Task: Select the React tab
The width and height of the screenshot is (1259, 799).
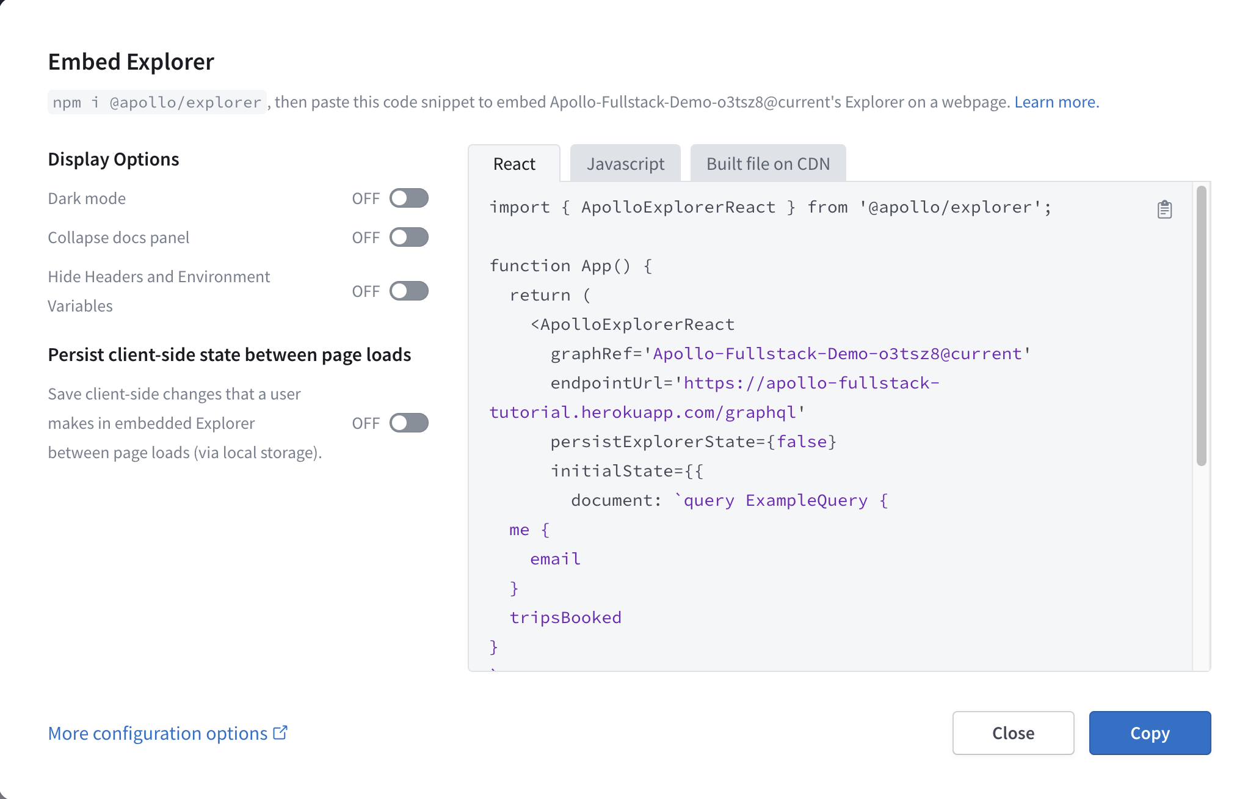Action: click(x=514, y=163)
